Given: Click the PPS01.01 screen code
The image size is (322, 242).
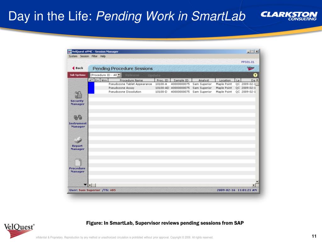Looking at the screenshot, I should (248, 62).
